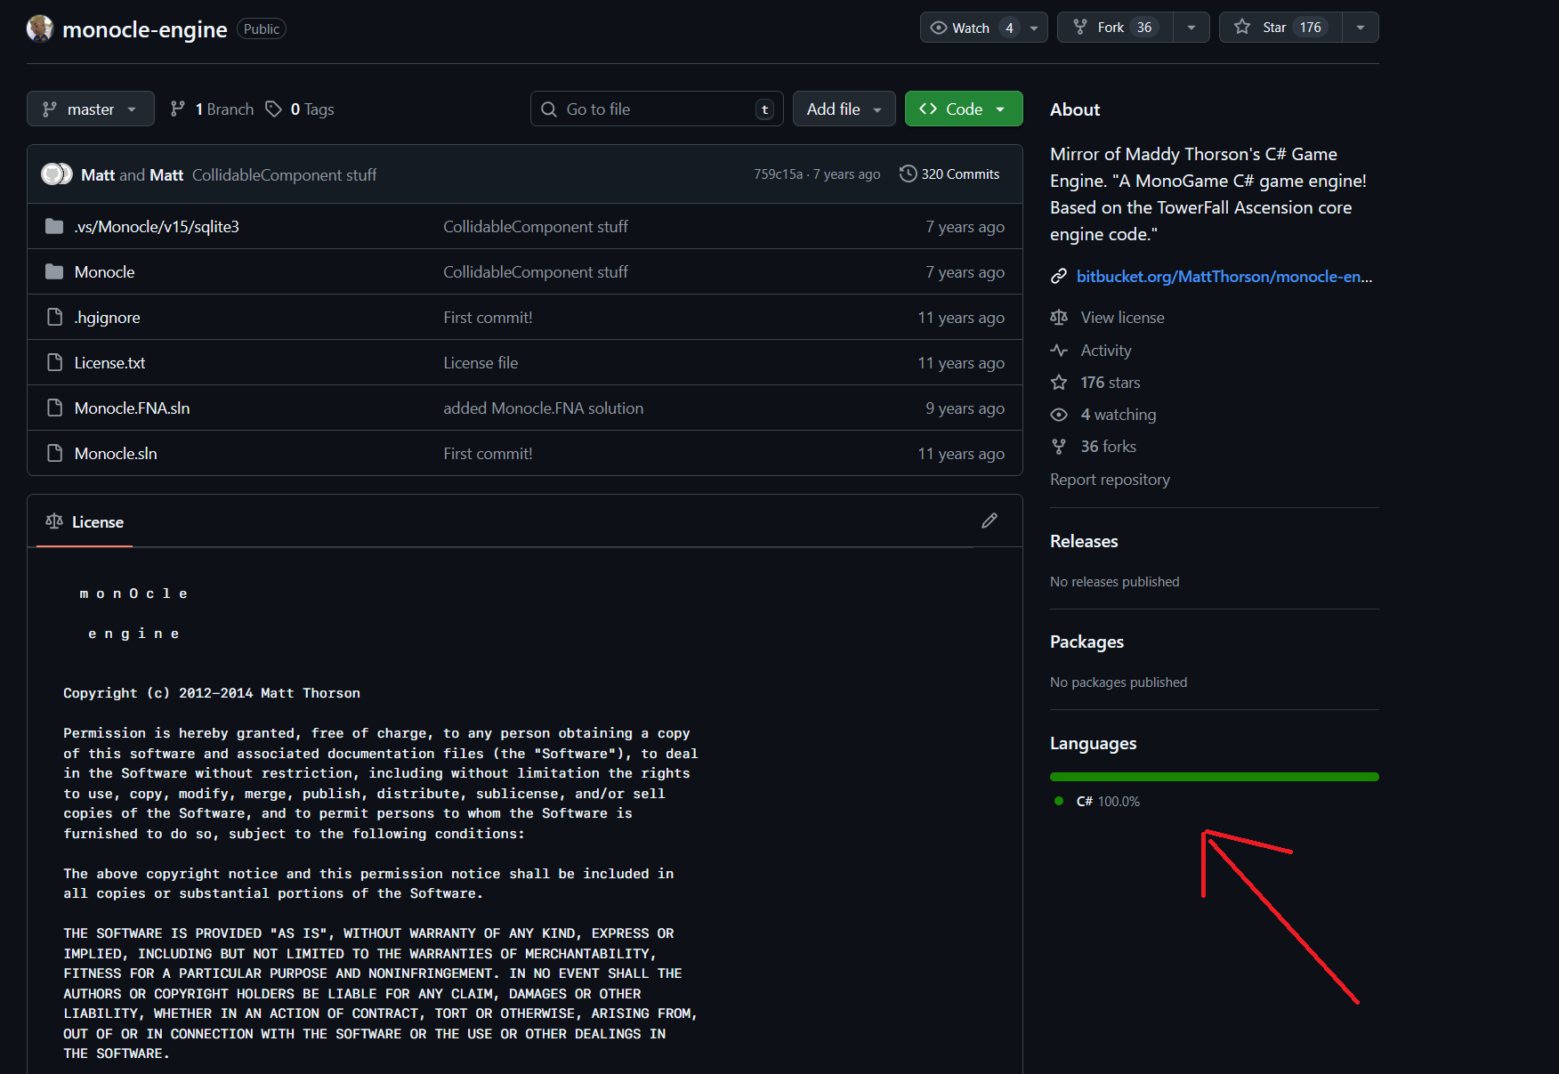Click the repository owner avatar
Screen dimensions: 1559x1074
tap(40, 28)
